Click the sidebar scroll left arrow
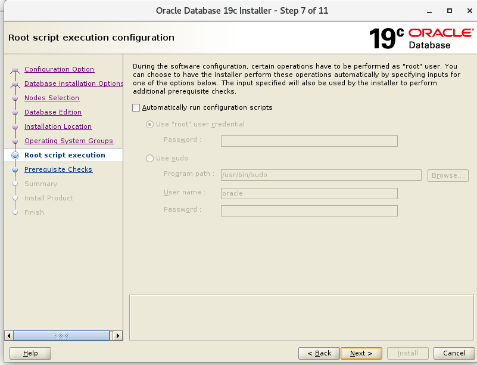This screenshot has height=365, width=477. coord(9,336)
